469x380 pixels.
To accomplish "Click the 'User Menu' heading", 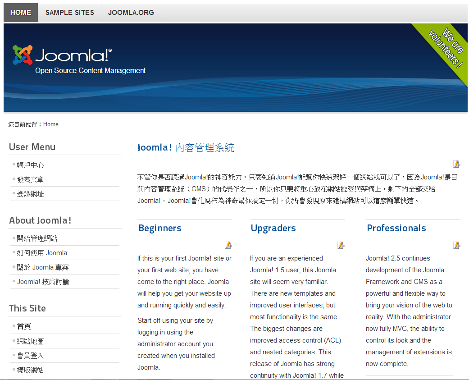I will (32, 147).
